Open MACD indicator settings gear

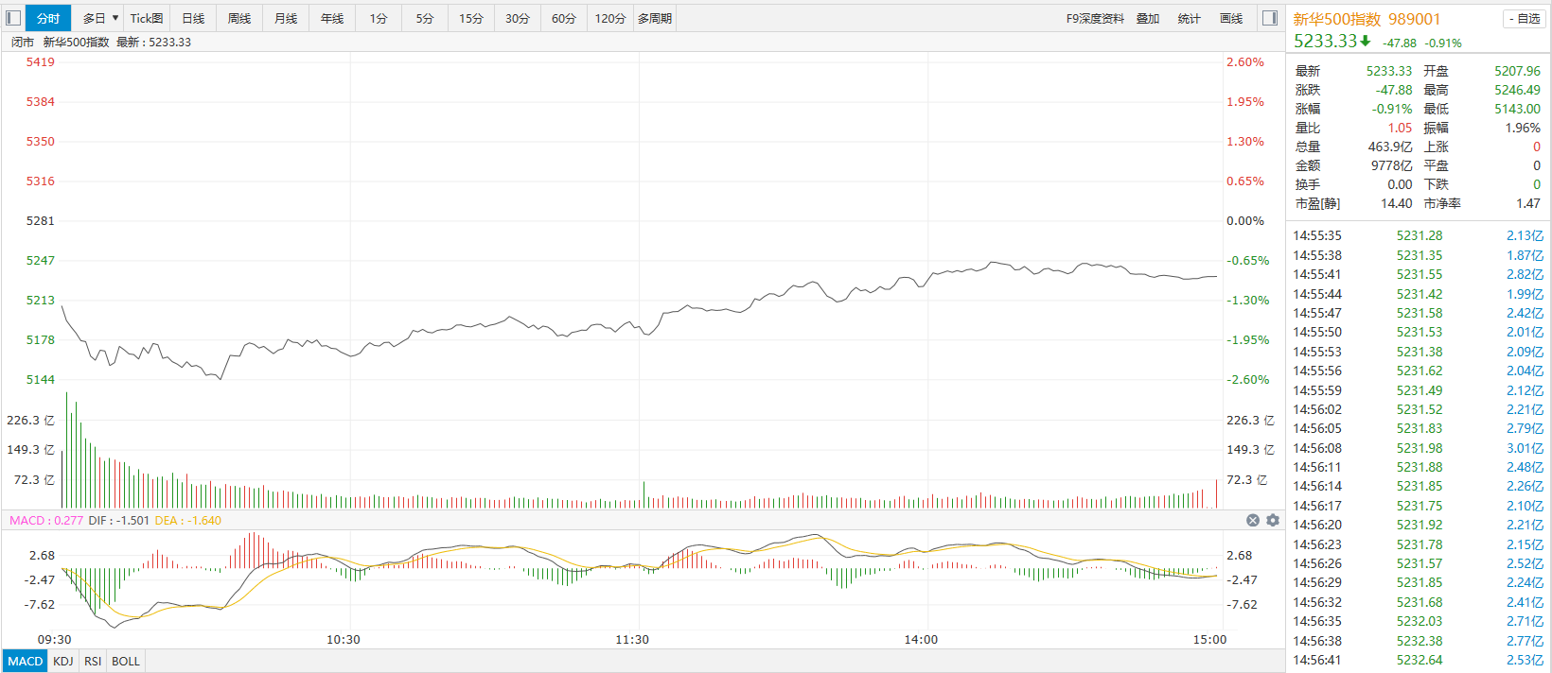pyautogui.click(x=1273, y=521)
